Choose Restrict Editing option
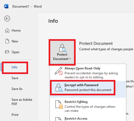The height and width of the screenshot is (121, 134). click(x=88, y=106)
